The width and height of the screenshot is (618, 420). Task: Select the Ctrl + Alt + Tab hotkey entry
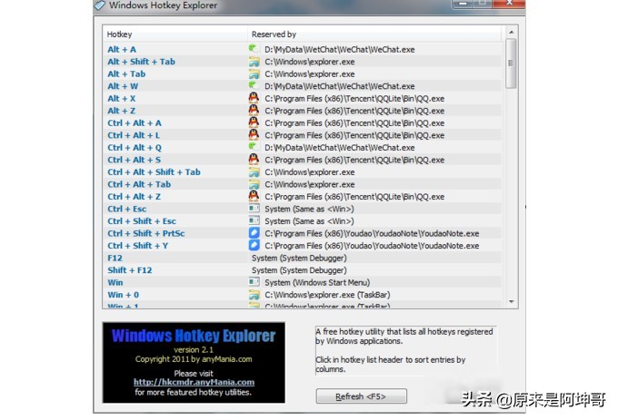[x=139, y=184]
